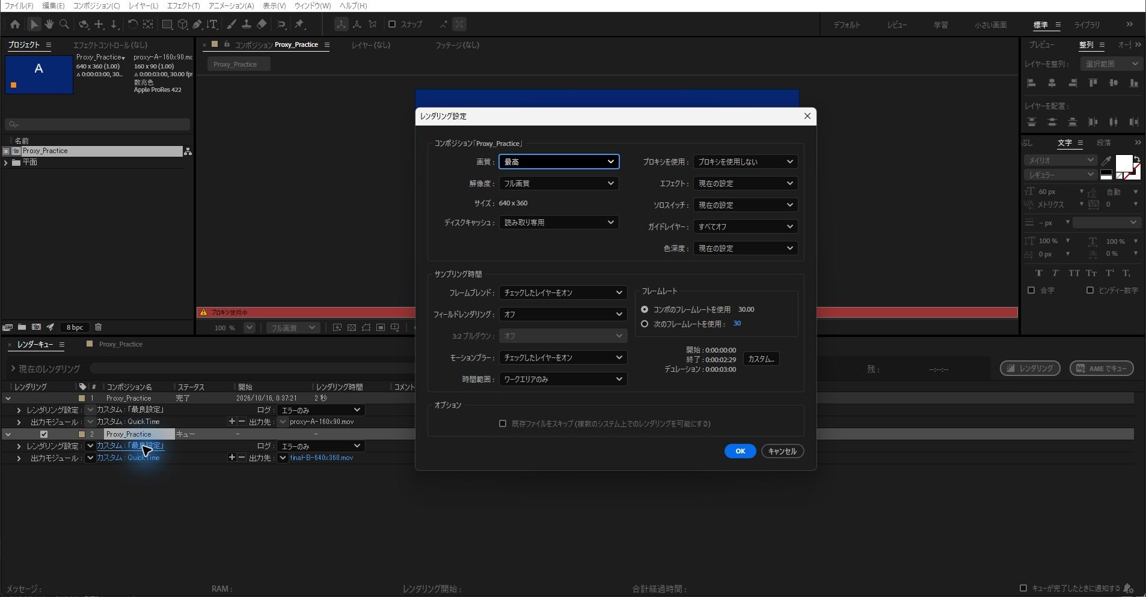Select the Clone Stamp tool

(x=247, y=25)
